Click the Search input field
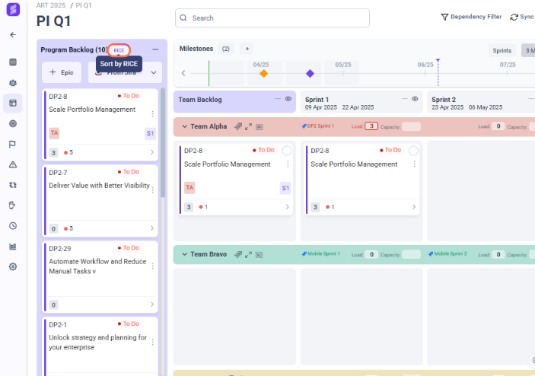Image resolution: width=535 pixels, height=376 pixels. tap(272, 18)
